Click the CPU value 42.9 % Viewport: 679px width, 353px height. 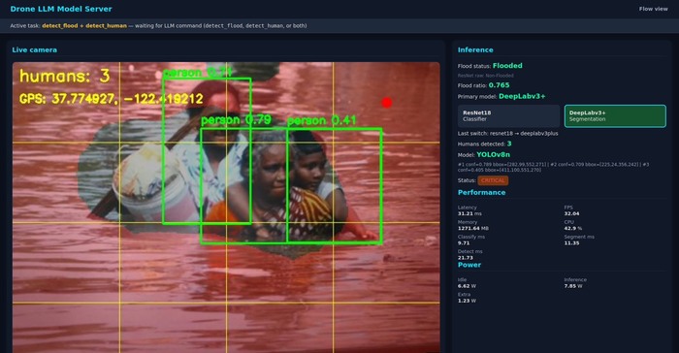point(573,228)
